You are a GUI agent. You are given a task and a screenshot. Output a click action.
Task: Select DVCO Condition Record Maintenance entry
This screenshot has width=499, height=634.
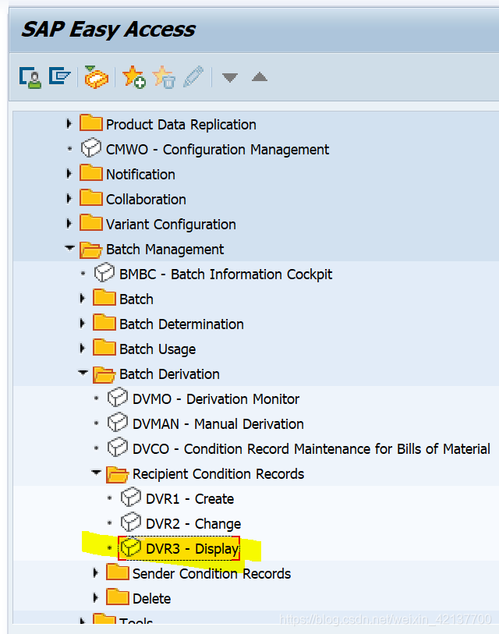pyautogui.click(x=311, y=449)
